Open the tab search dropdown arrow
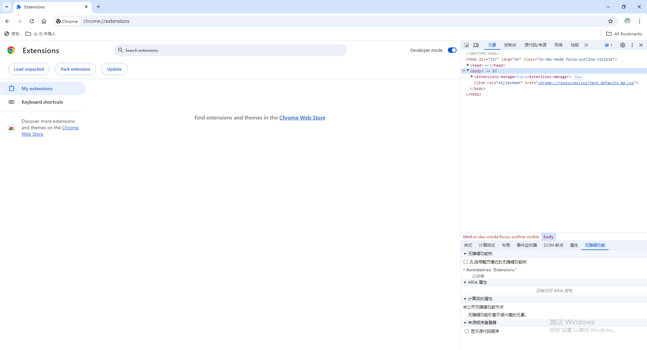Viewport: 647px width, 350px height. click(x=7, y=7)
